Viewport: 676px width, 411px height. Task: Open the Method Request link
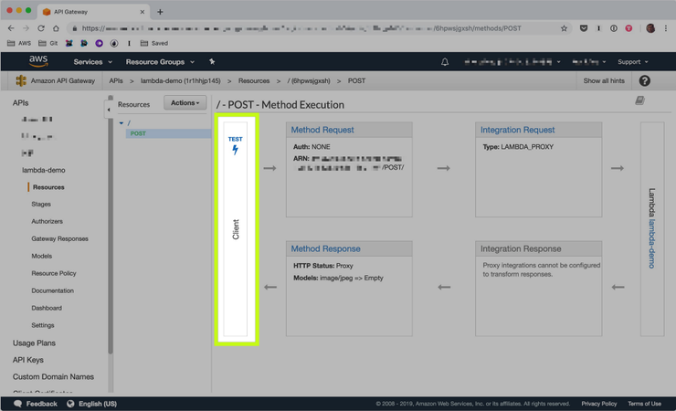coord(322,130)
